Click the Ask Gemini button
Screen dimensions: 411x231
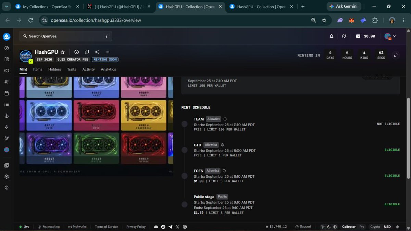[x=344, y=7]
